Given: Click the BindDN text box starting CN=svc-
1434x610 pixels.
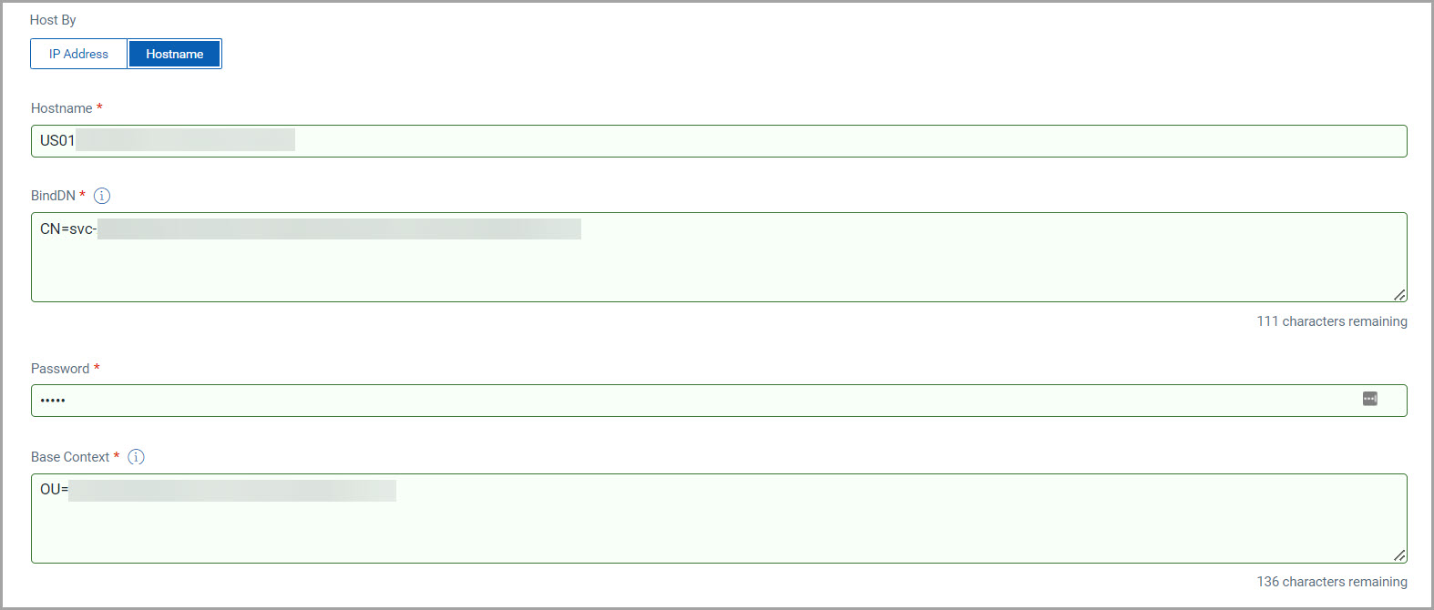Looking at the screenshot, I should click(638, 257).
